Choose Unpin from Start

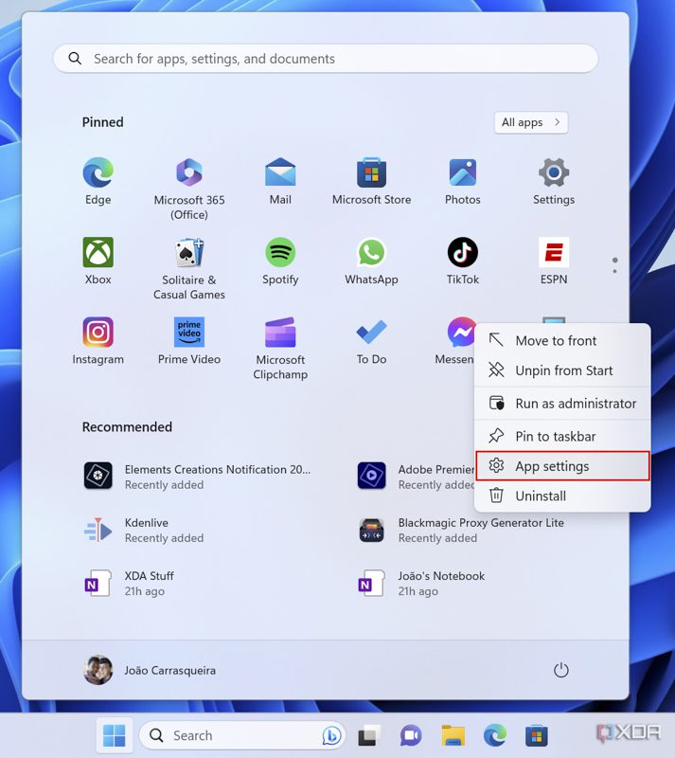pyautogui.click(x=562, y=370)
